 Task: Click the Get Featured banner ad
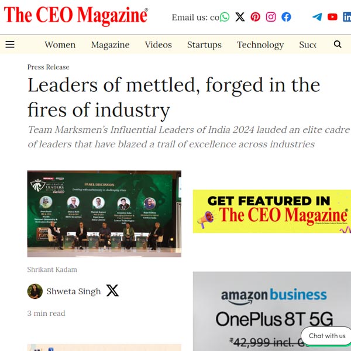tap(272, 211)
